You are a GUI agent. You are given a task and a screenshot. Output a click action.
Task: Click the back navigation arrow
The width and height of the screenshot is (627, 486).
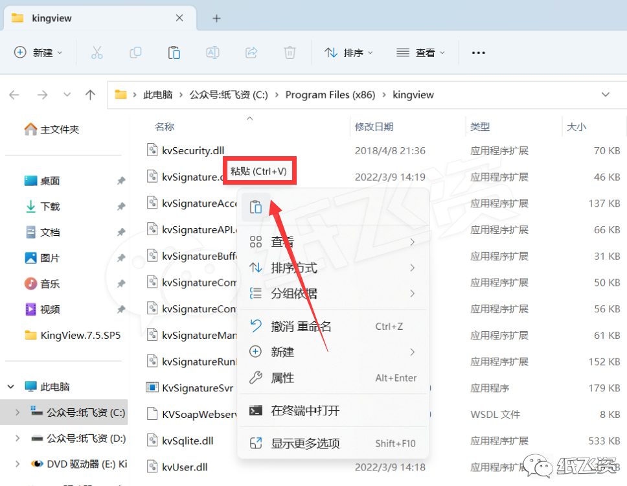pyautogui.click(x=14, y=95)
